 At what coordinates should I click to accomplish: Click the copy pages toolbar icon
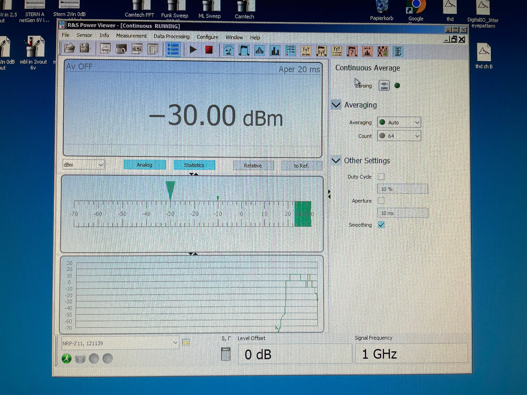153,49
